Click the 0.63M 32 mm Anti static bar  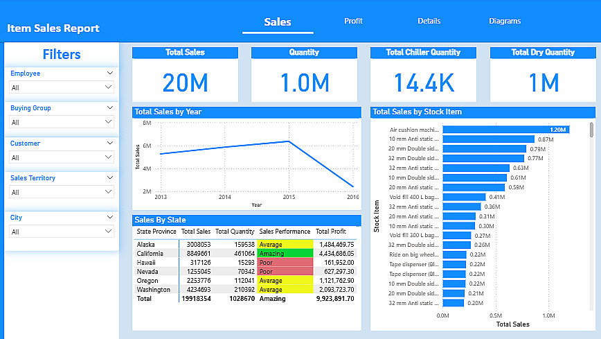[x=476, y=168]
